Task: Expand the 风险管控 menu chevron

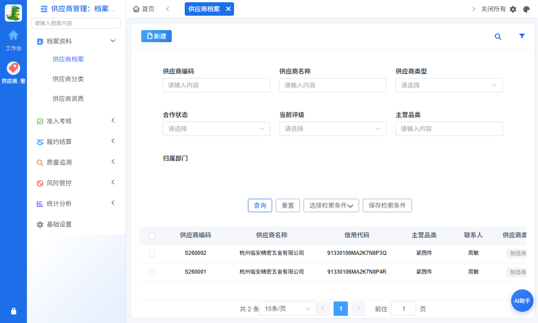Action: 113,182
